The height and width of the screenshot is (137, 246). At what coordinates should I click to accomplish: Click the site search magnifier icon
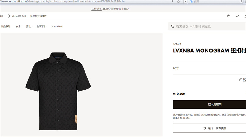pyautogui.click(x=173, y=26)
